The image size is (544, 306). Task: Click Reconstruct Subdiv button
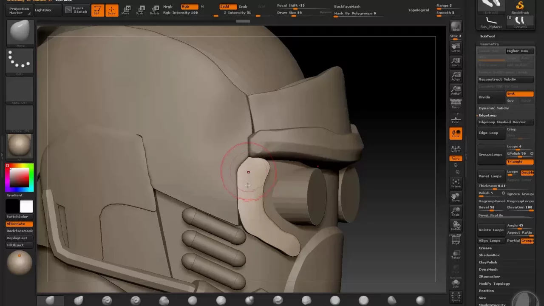pos(505,79)
